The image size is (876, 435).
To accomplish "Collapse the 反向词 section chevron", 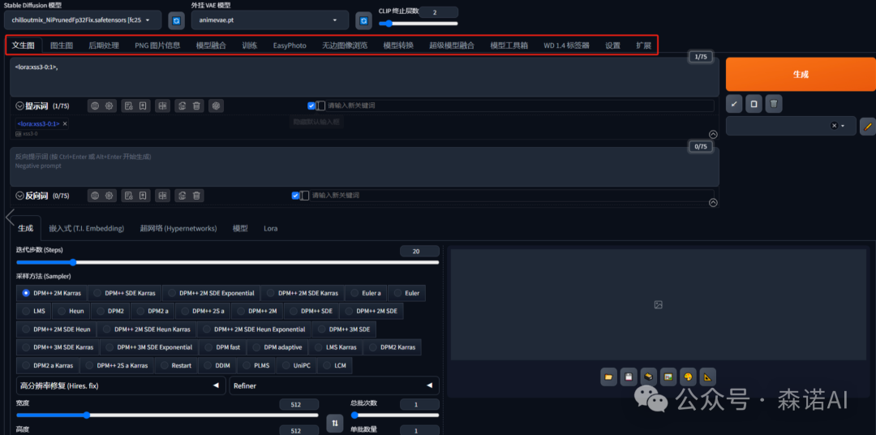I will (19, 196).
